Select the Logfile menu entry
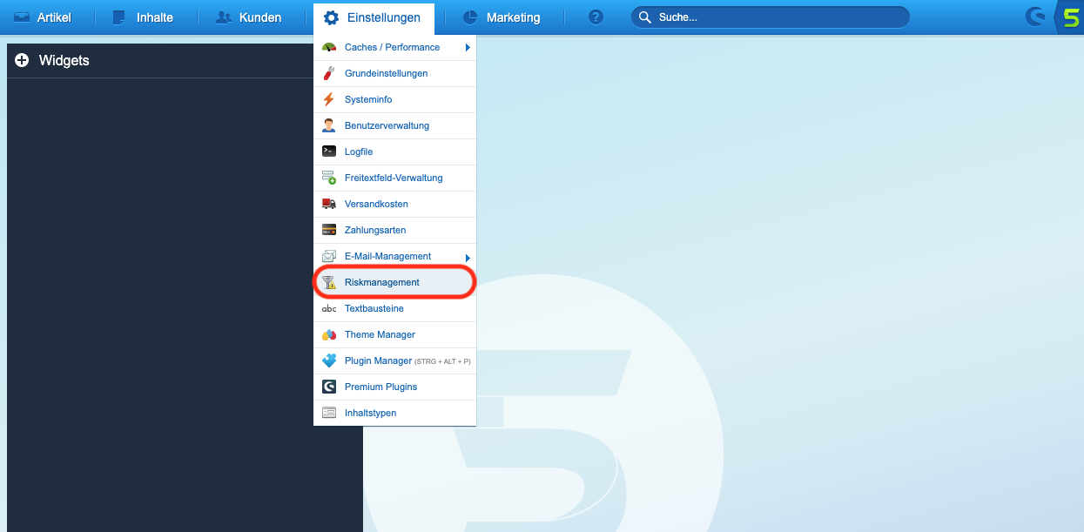This screenshot has height=532, width=1084. coord(394,152)
